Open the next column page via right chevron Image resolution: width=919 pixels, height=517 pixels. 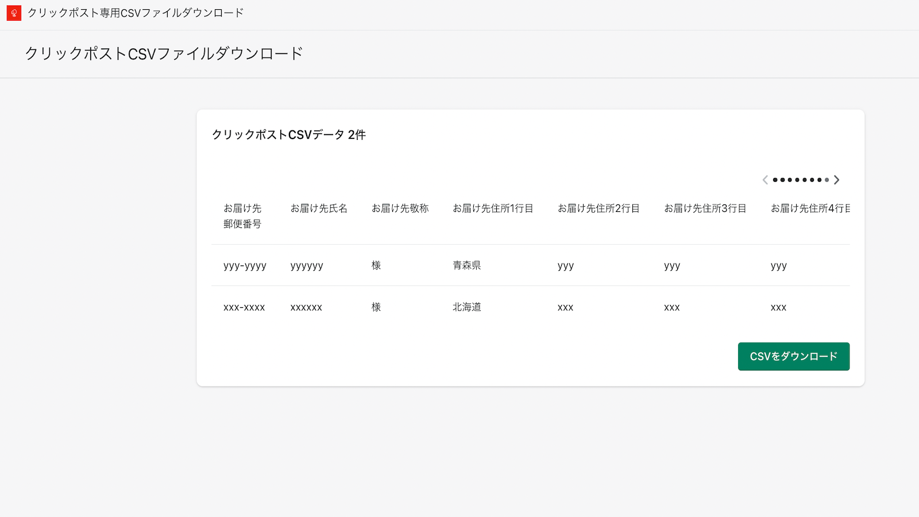click(x=837, y=180)
